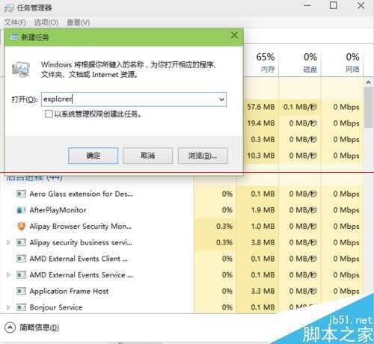
Task: Select the Alipay Browser Security Monitor icon
Action: coord(21,226)
